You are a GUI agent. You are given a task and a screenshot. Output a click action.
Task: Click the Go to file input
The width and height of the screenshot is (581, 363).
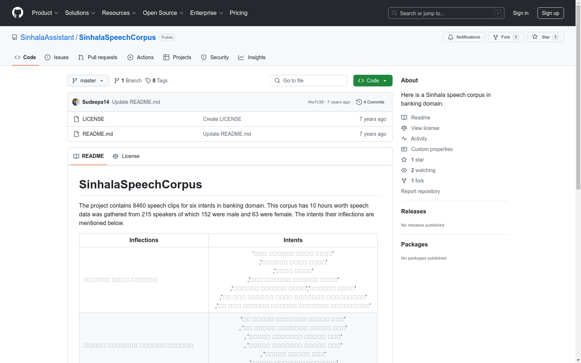click(x=309, y=81)
